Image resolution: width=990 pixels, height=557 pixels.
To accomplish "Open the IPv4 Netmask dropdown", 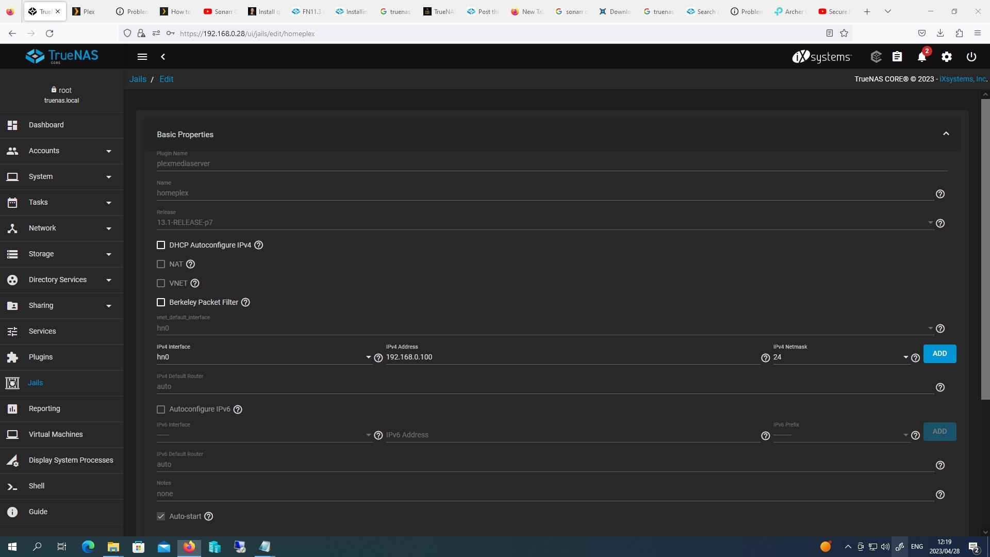I will 840,357.
